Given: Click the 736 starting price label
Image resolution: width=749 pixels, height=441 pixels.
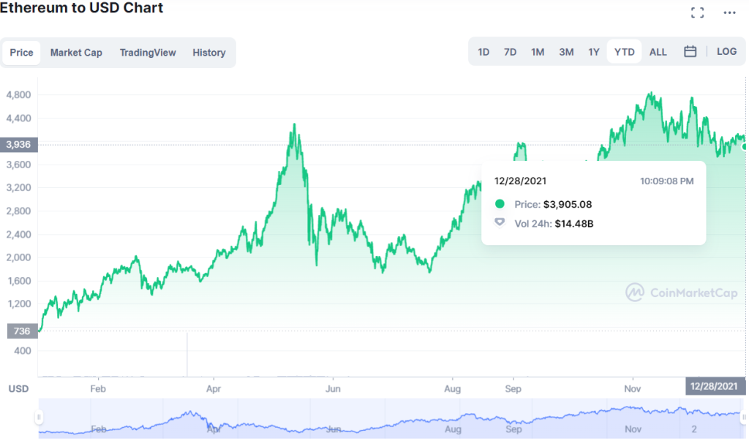Looking at the screenshot, I should point(22,331).
